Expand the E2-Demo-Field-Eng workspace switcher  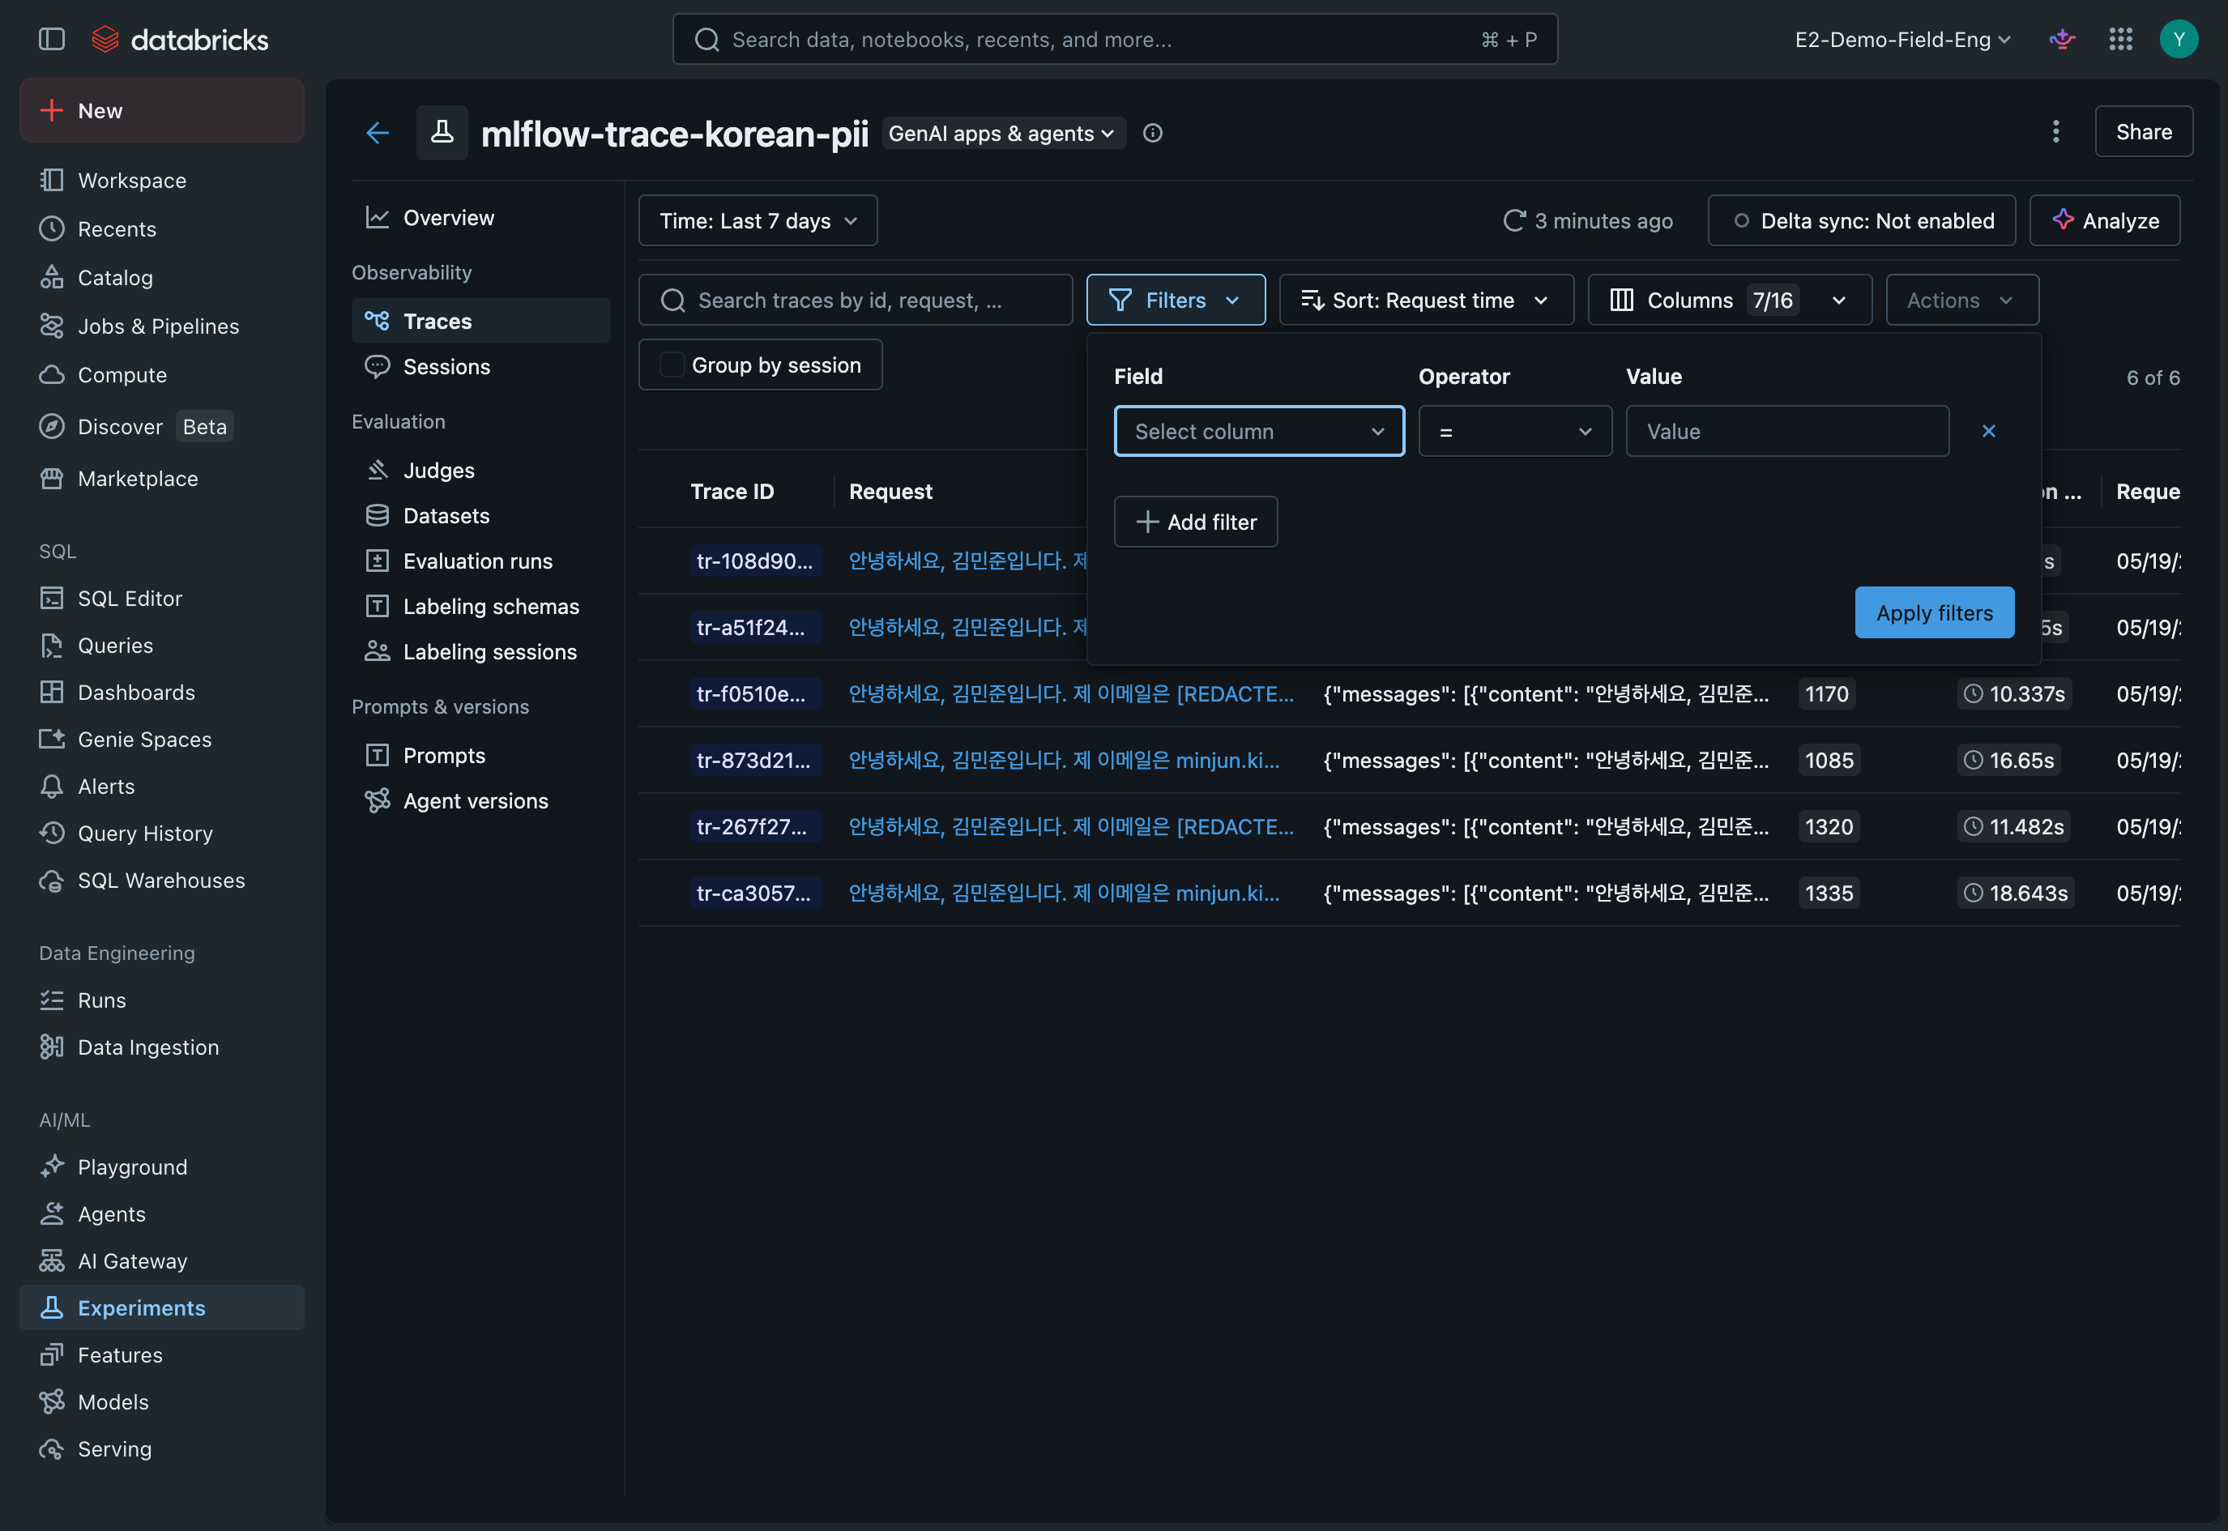(x=1903, y=40)
